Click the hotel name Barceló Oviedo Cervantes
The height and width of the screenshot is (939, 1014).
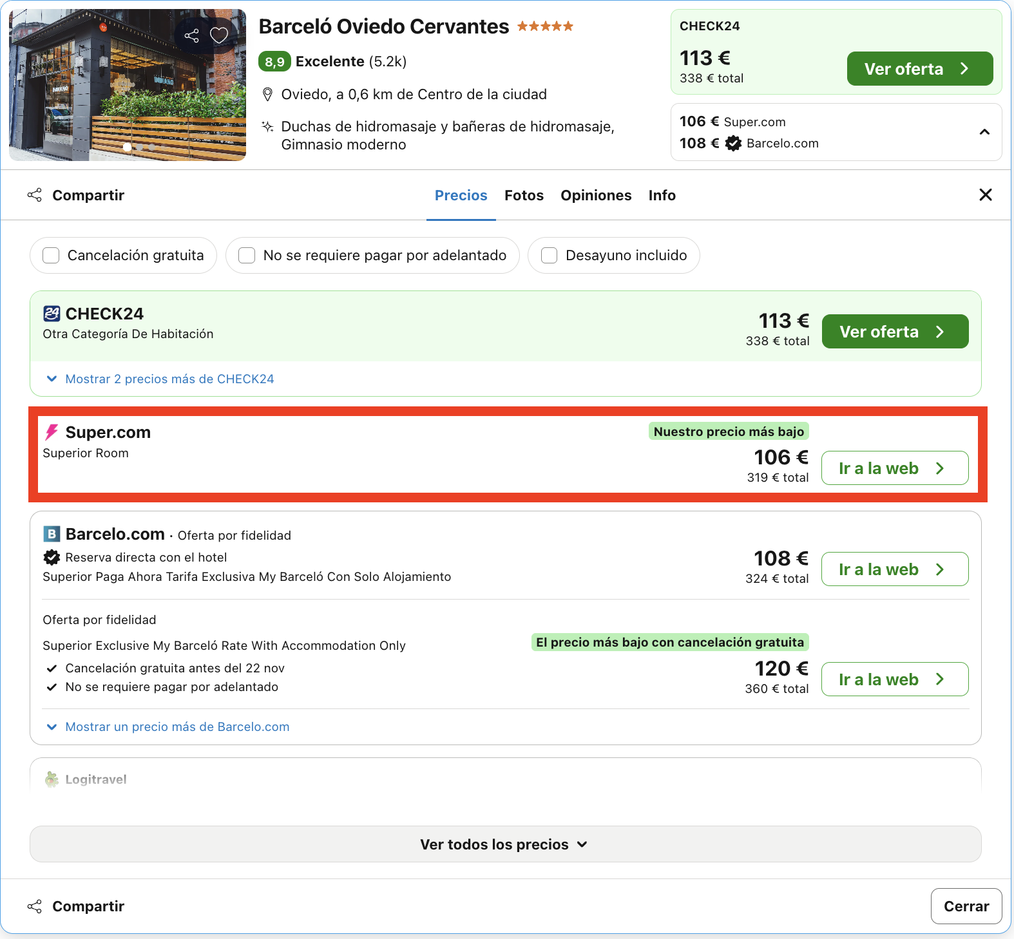[384, 26]
